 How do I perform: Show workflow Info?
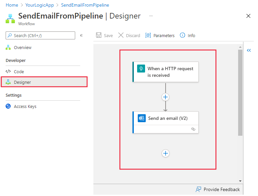187,35
